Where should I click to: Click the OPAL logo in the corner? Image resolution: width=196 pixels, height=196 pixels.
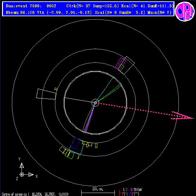pyautogui.click(x=185, y=12)
